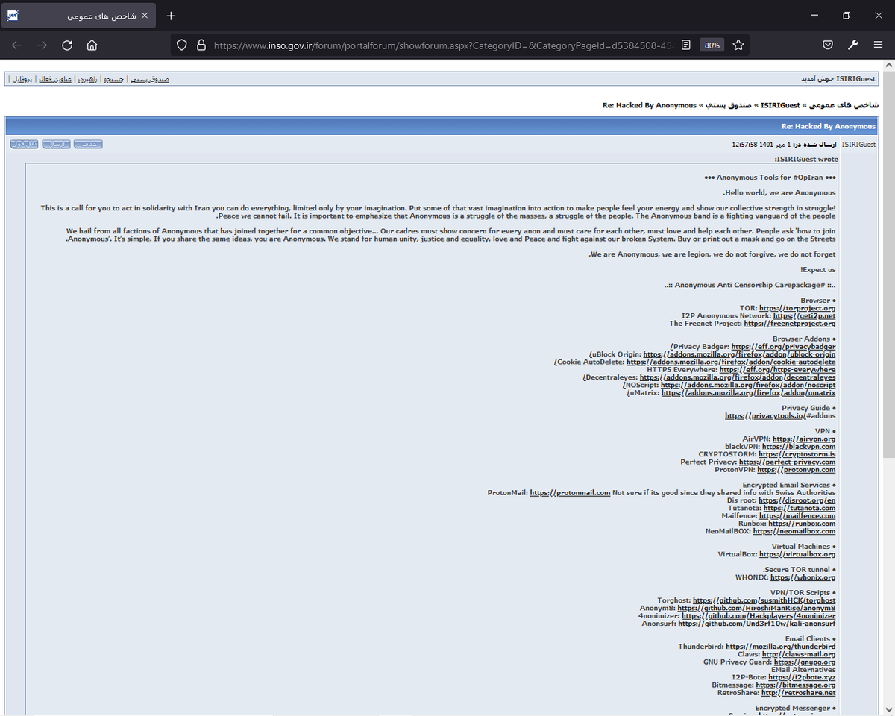This screenshot has width=895, height=716.
Task: Open the whonix.org link
Action: [803, 578]
